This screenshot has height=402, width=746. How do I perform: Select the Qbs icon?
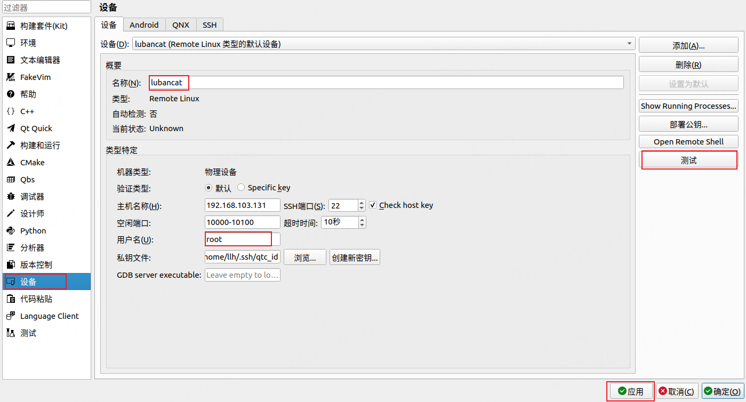click(x=10, y=180)
